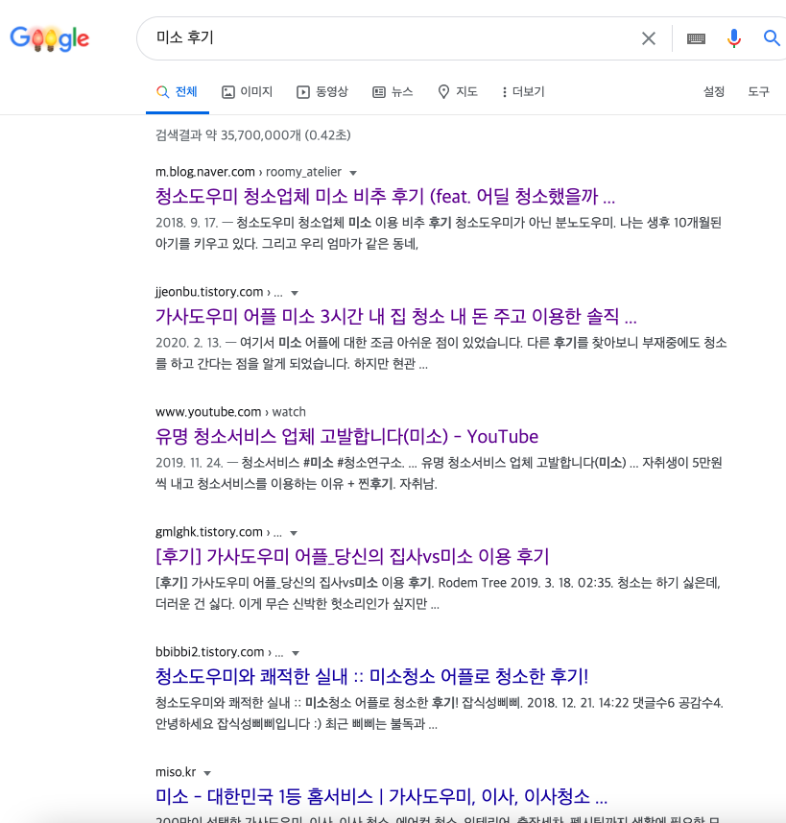This screenshot has height=823, width=786.
Task: Click the result count 검색결과 약 35,700,000개
Action: [253, 135]
